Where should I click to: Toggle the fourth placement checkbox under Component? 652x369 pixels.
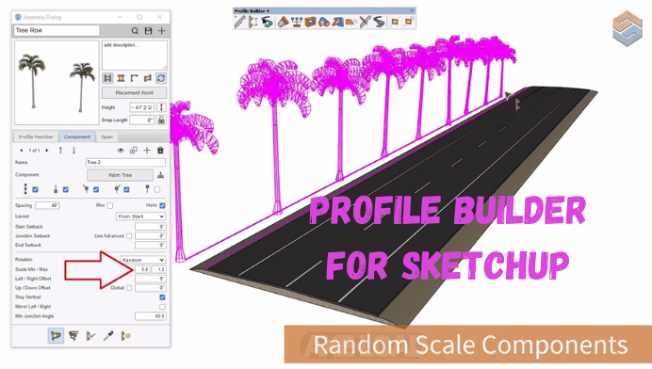[126, 189]
